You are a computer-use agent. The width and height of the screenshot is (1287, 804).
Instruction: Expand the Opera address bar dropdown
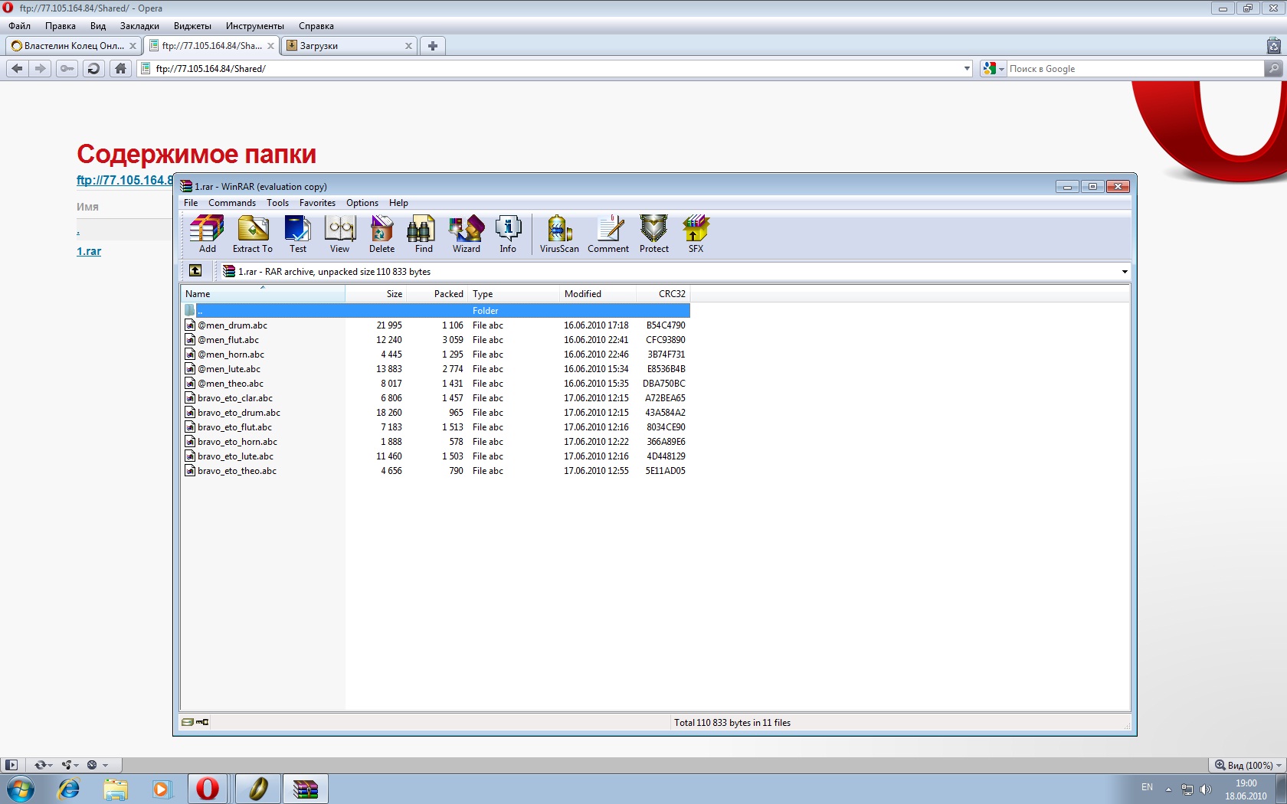coord(966,69)
